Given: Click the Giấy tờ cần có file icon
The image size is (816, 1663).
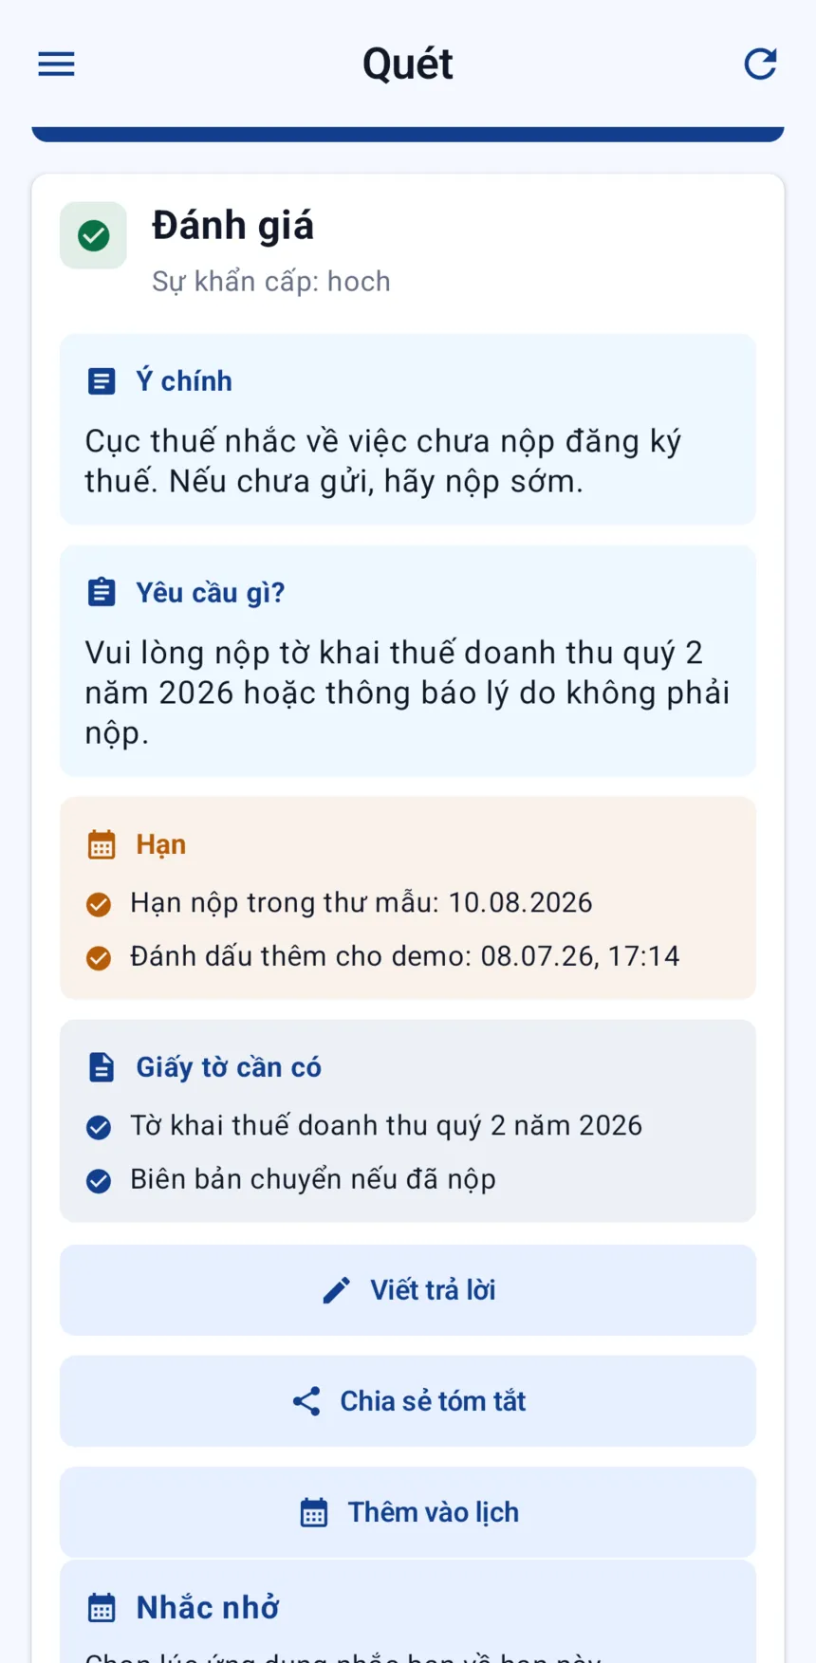Looking at the screenshot, I should (102, 1067).
